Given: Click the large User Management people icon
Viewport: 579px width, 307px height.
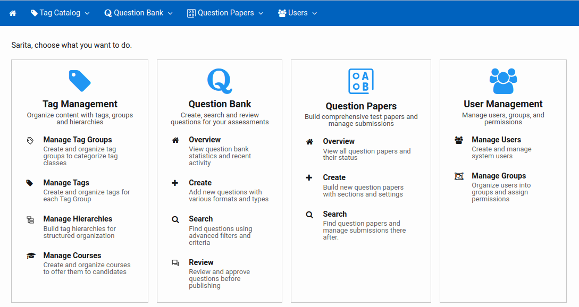Looking at the screenshot, I should (x=502, y=81).
